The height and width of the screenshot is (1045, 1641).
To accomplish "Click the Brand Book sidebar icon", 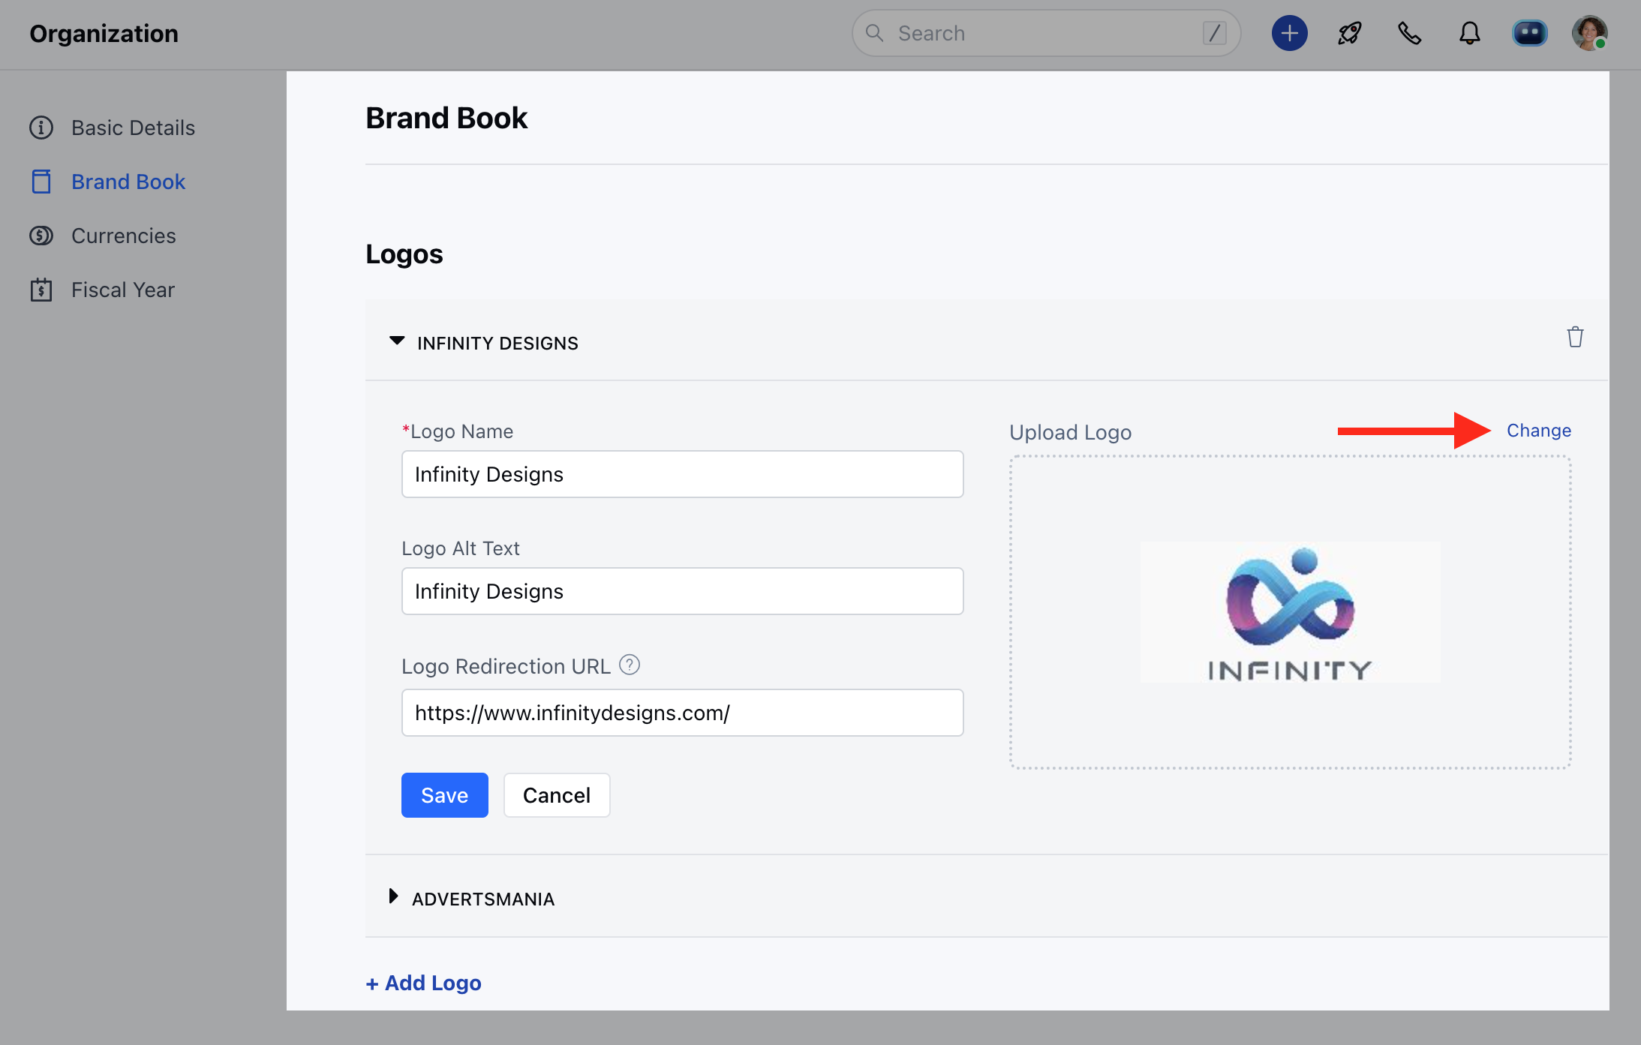I will [x=41, y=182].
